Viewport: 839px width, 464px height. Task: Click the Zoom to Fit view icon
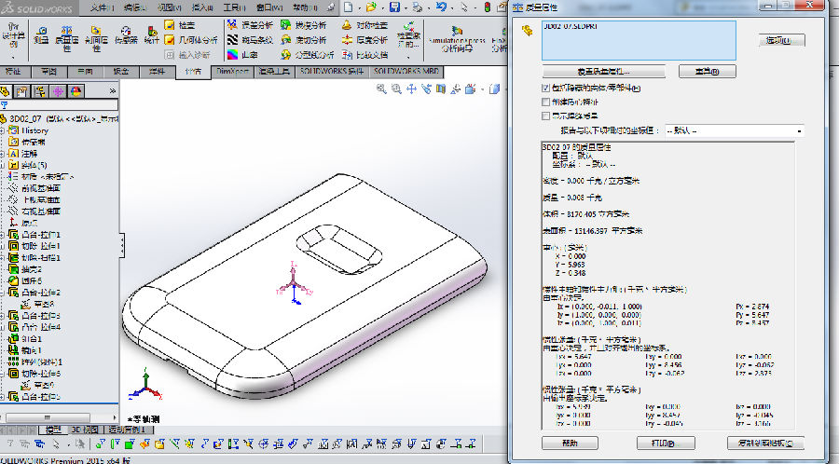click(382, 89)
